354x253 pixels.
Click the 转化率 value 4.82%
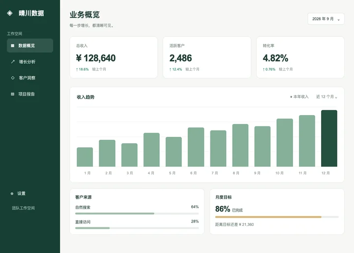275,58
